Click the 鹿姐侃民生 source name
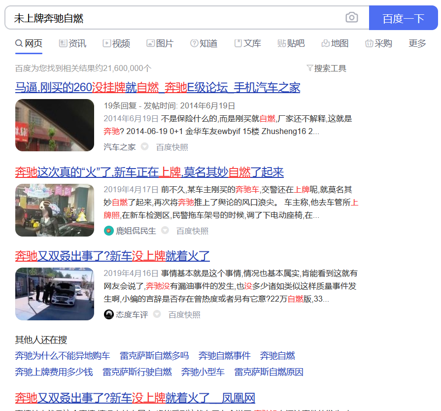 136,231
